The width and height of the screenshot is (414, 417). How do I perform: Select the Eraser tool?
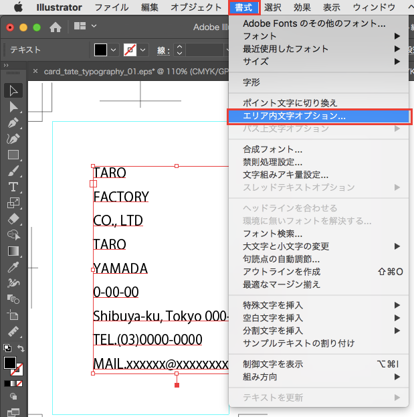pos(13,219)
